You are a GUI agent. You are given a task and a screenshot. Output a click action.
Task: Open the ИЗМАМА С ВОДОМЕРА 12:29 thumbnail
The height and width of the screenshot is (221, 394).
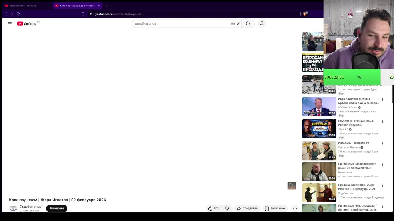pos(319,151)
